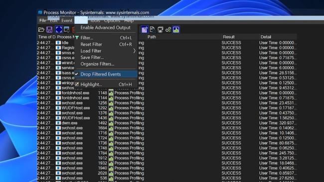Viewport: 324px width, 182px height.
Task: Select svchost.exe row with PID 536
Action: (167, 178)
